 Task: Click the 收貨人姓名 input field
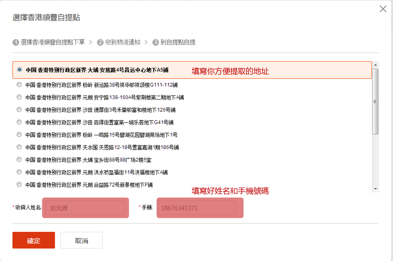pyautogui.click(x=85, y=208)
